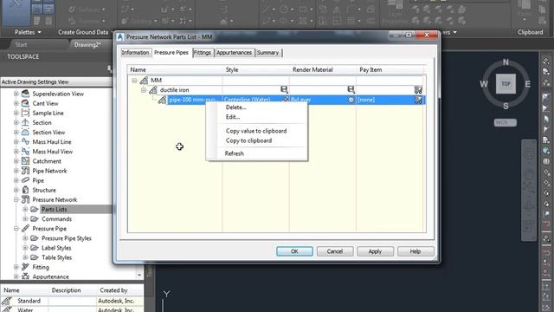Click the Table Styles folder icon
This screenshot has height=312, width=554.
[x=35, y=257]
